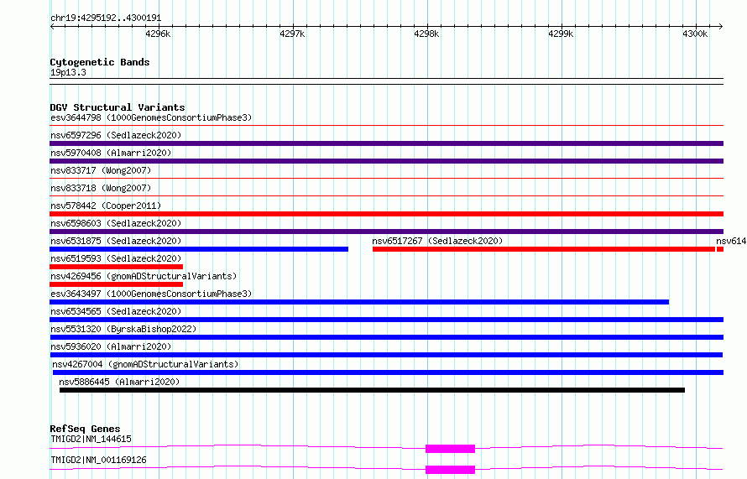The image size is (747, 479).
Task: Click the right arrowhead of the ruler
Action: pyautogui.click(x=721, y=27)
